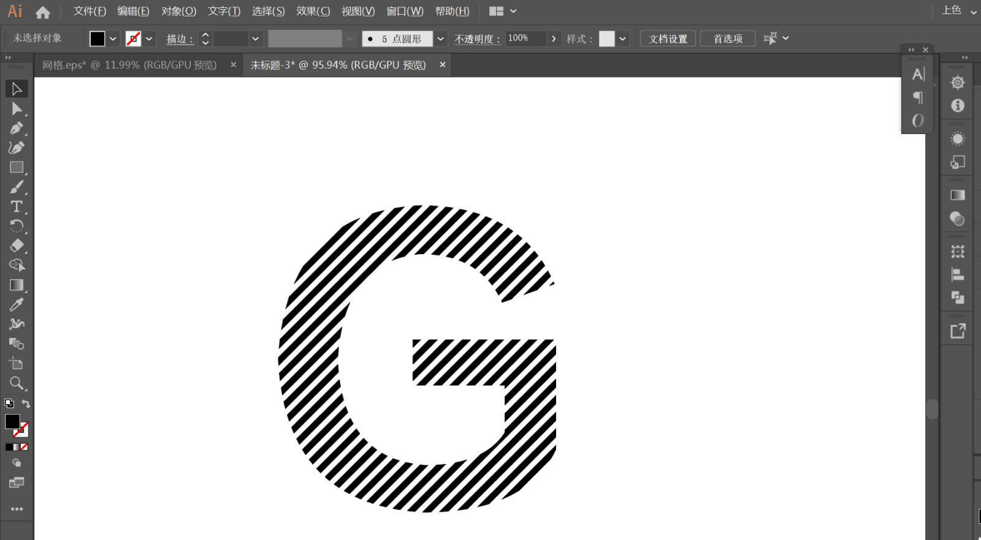The image size is (981, 540).
Task: Click the toolbar fill color box
Action: (12, 421)
